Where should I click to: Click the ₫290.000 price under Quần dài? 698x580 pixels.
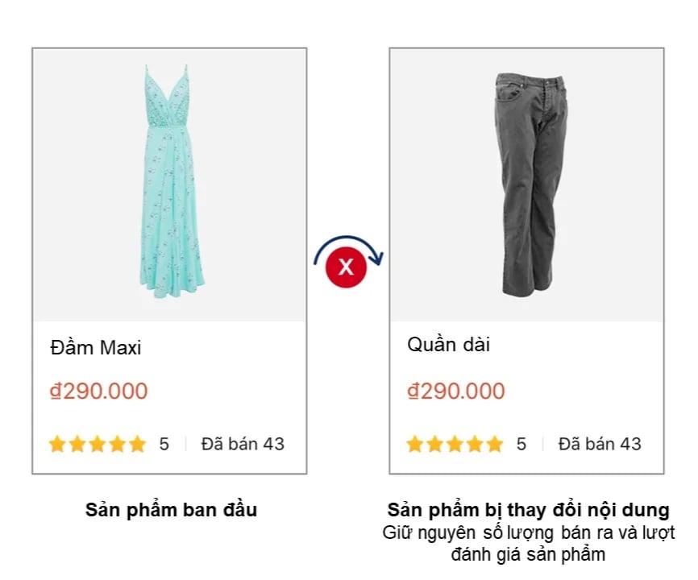(x=455, y=391)
